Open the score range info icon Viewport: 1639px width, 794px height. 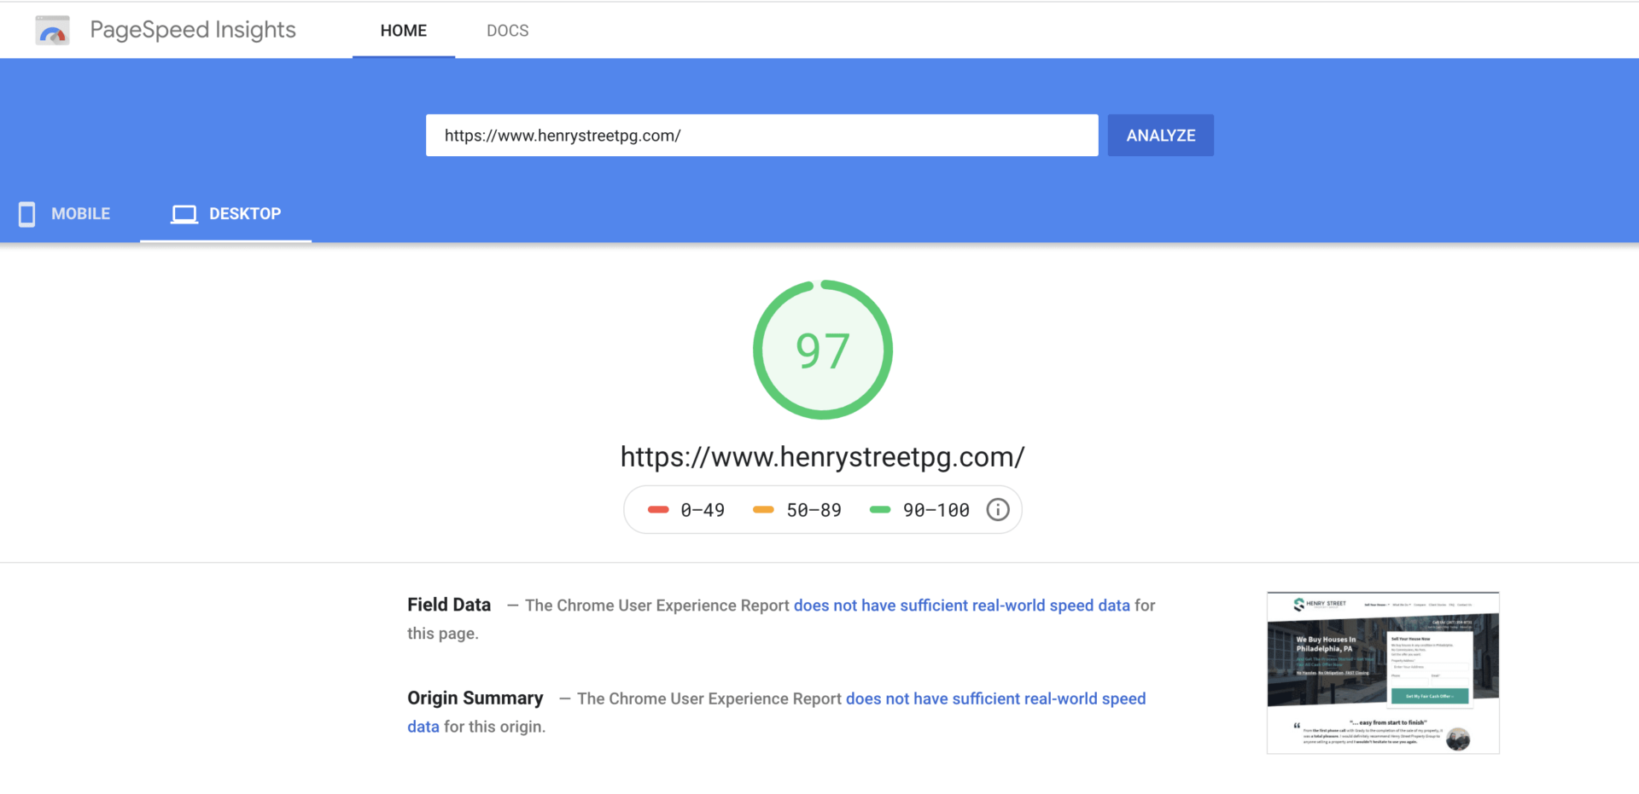click(x=997, y=510)
